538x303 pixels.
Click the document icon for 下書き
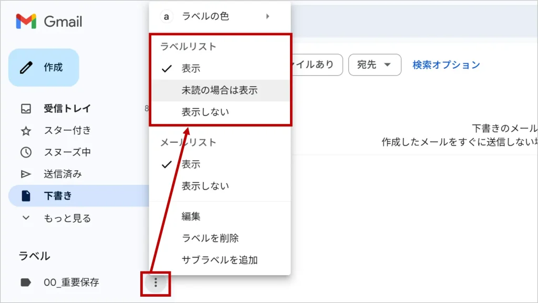26,196
